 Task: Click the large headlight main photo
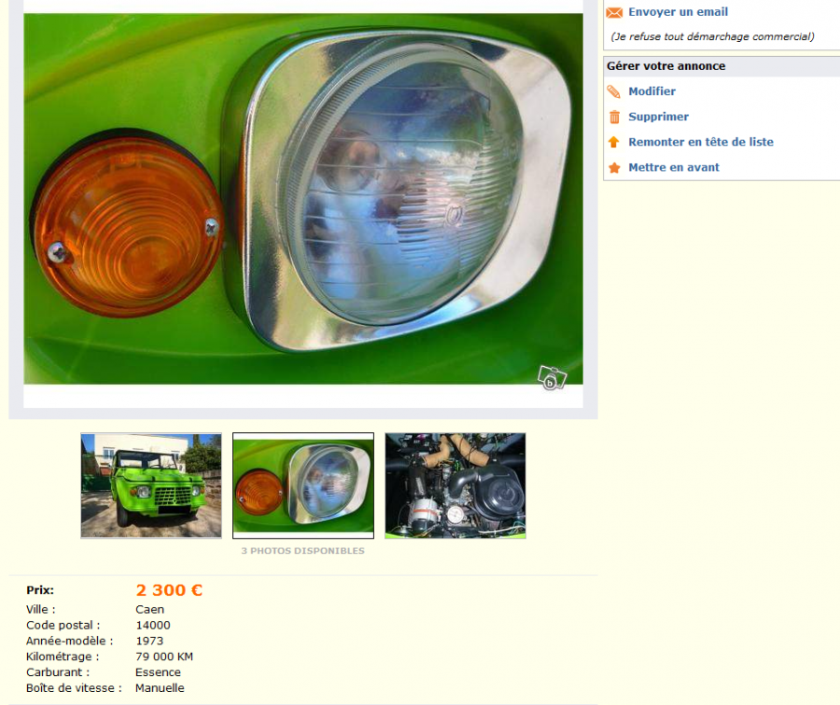pos(303,199)
